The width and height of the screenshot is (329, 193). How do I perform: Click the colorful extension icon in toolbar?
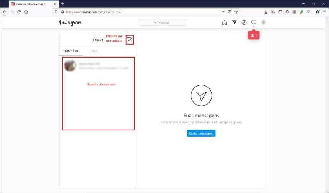(x=301, y=12)
